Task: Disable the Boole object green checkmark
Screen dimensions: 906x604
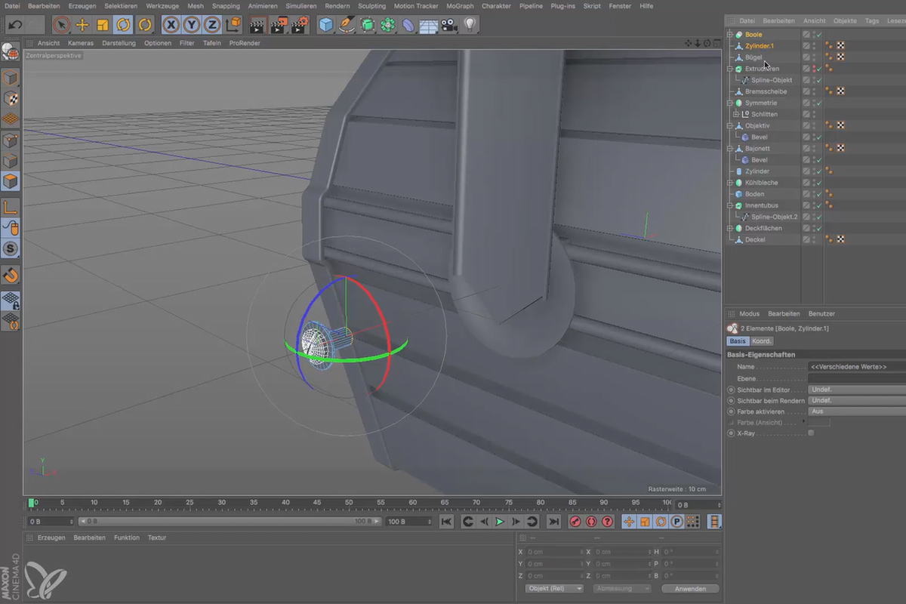Action: click(819, 35)
